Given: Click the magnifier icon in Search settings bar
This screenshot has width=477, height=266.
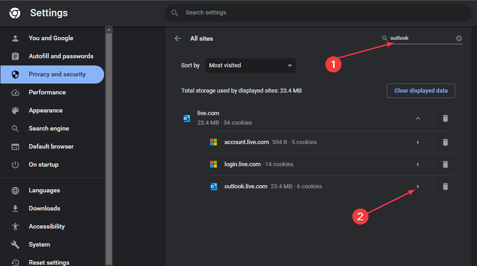Looking at the screenshot, I should 174,13.
